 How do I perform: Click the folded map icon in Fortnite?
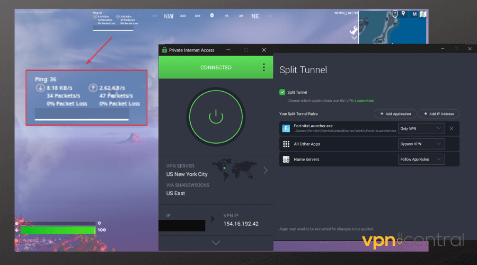tap(423, 14)
